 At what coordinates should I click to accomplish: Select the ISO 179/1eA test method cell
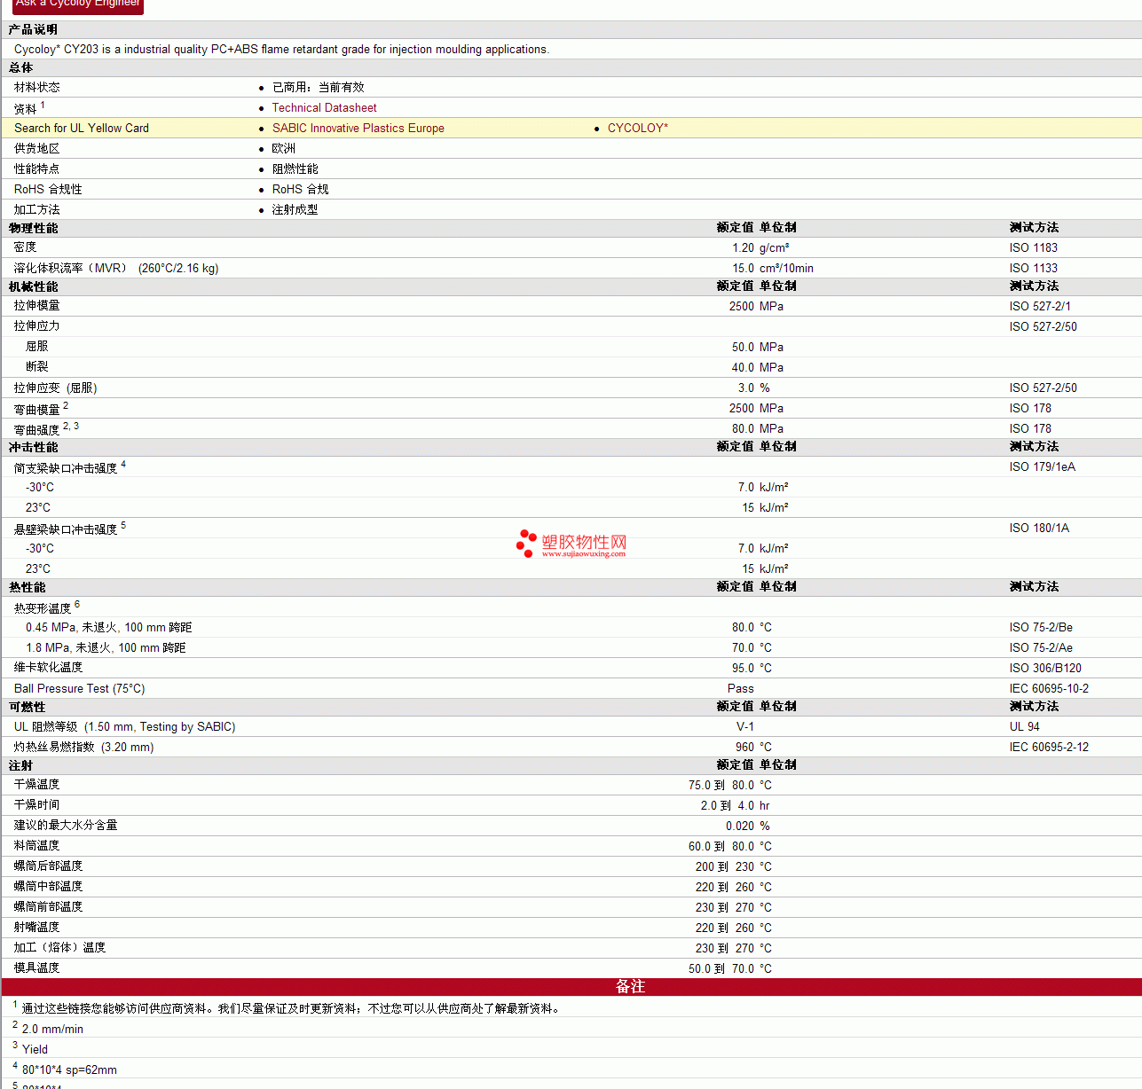tap(1042, 466)
